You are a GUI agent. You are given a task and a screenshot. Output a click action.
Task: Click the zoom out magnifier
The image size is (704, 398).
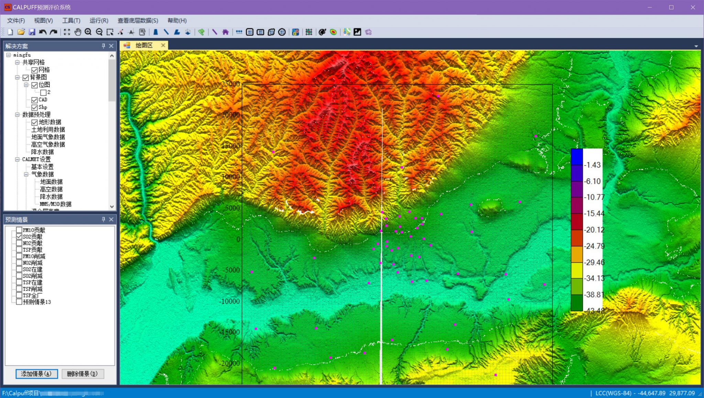click(99, 32)
